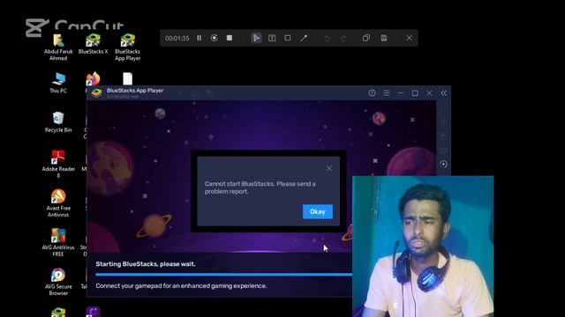The image size is (565, 317).
Task: Open BlueStacks App Player desktop shortcut
Action: 127,48
